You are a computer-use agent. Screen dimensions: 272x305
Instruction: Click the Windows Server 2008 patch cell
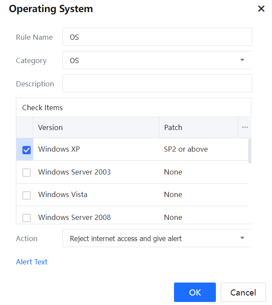coord(173,217)
